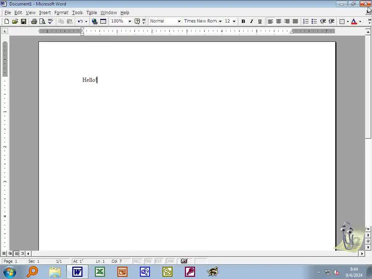
Task: Show more Formatting toolbar buttons chevron
Action: coord(369,21)
